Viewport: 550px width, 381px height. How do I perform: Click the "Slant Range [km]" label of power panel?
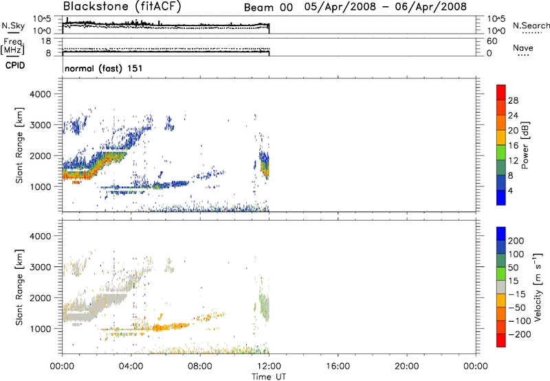click(19, 145)
